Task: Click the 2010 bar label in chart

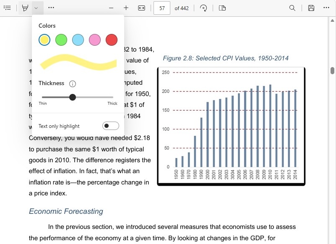Action: pyautogui.click(x=270, y=174)
